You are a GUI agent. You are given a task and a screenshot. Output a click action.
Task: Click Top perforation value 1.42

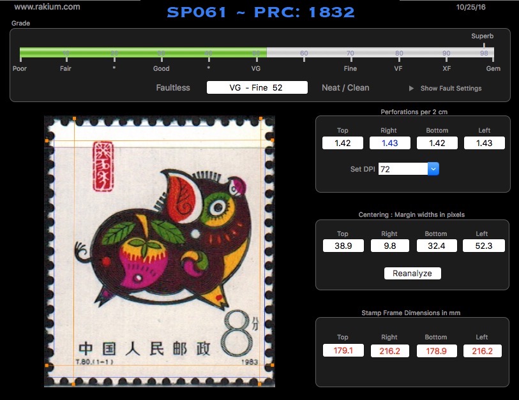click(343, 143)
